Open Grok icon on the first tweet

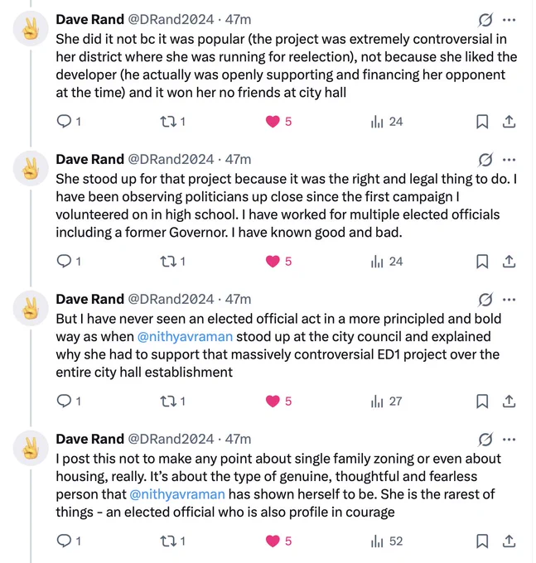[485, 20]
